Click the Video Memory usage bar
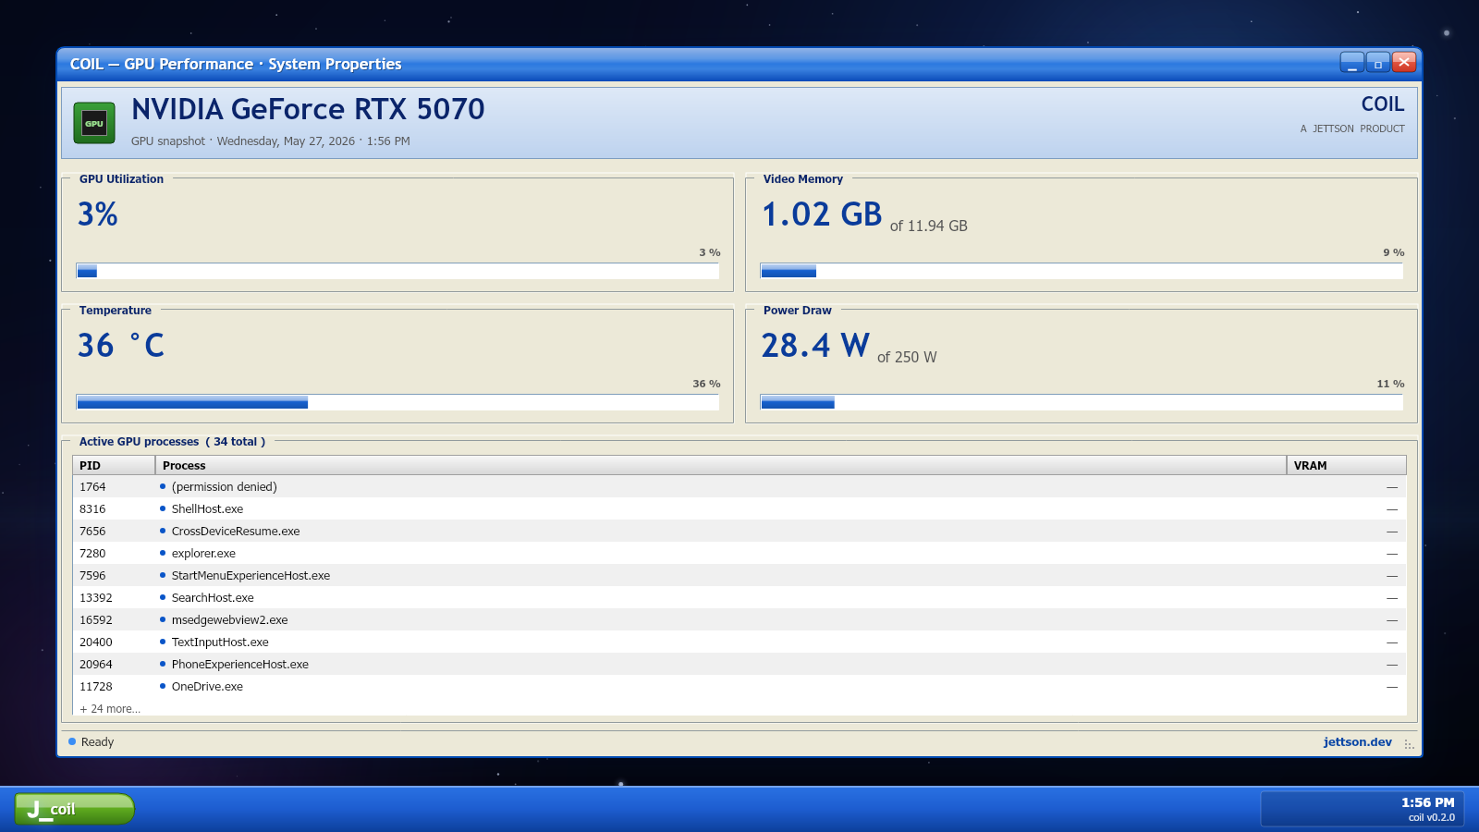 pyautogui.click(x=1082, y=271)
